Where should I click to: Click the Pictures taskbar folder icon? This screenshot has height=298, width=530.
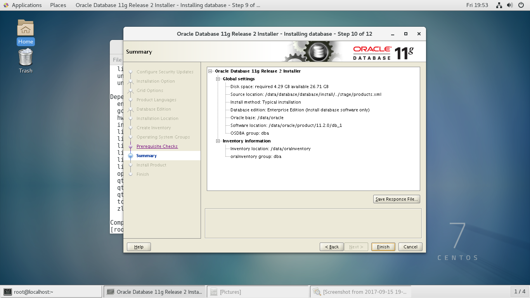(x=214, y=292)
